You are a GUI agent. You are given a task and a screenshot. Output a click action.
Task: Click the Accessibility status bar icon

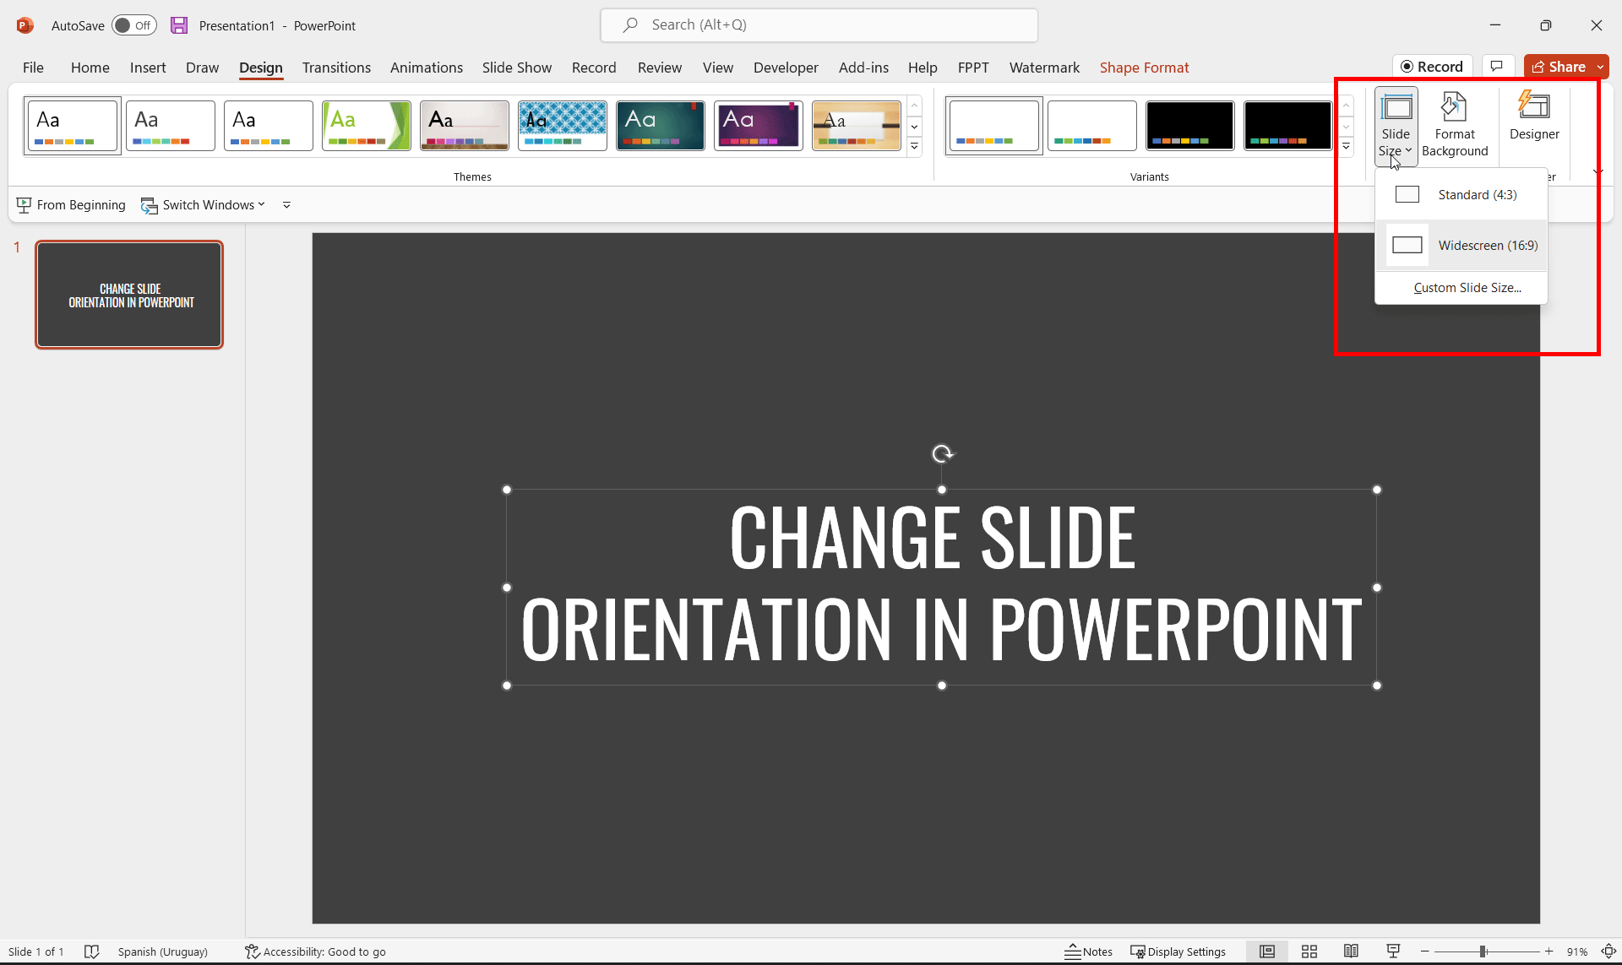tap(251, 951)
